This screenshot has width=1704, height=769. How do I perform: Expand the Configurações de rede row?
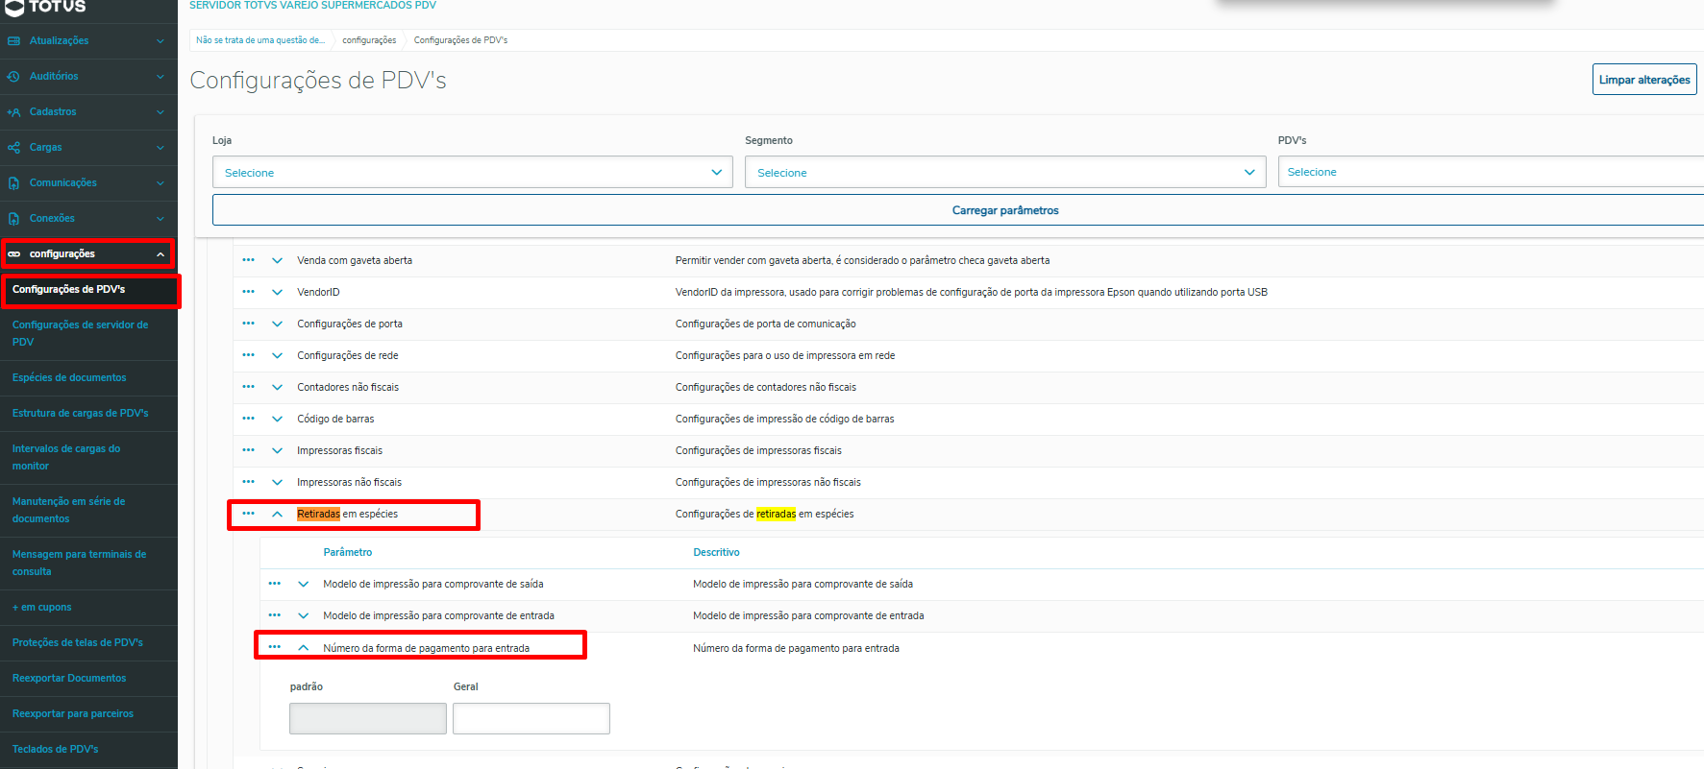(278, 355)
